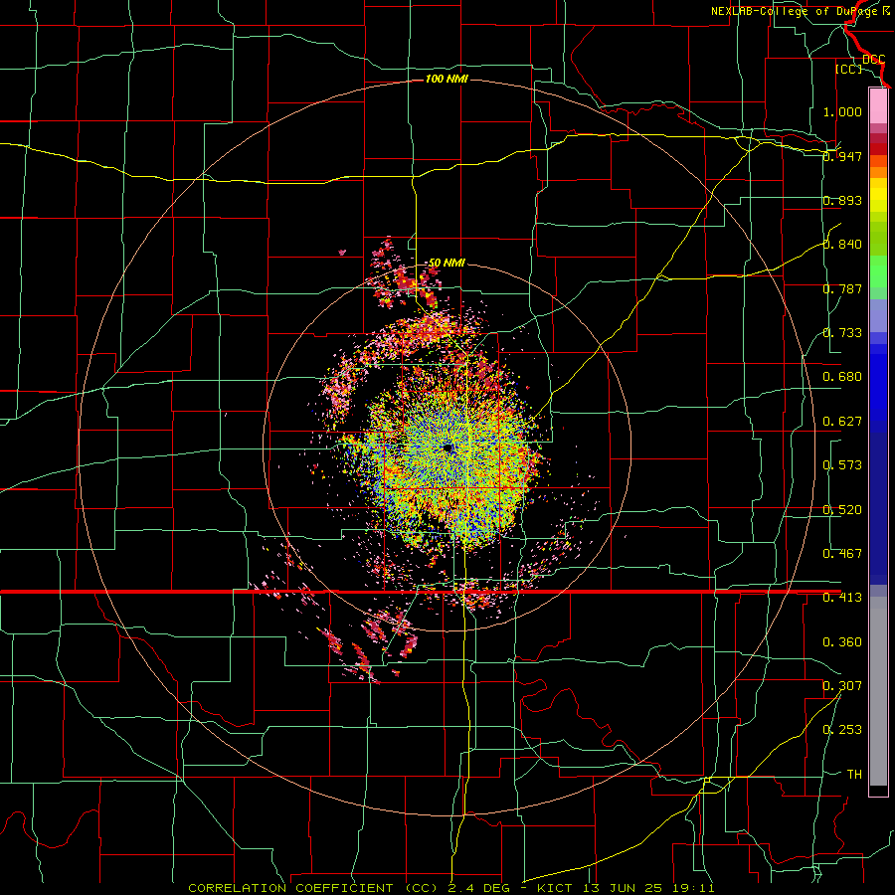Select the 0.360 scale value

pyautogui.click(x=842, y=642)
